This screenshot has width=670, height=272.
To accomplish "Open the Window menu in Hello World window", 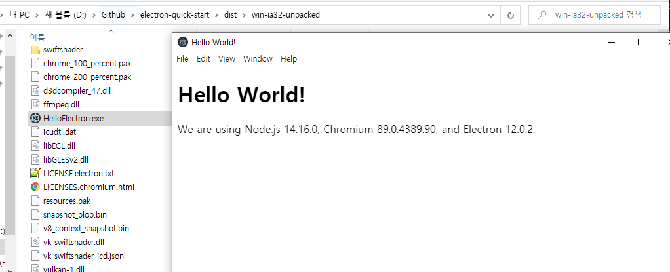I will (x=258, y=58).
